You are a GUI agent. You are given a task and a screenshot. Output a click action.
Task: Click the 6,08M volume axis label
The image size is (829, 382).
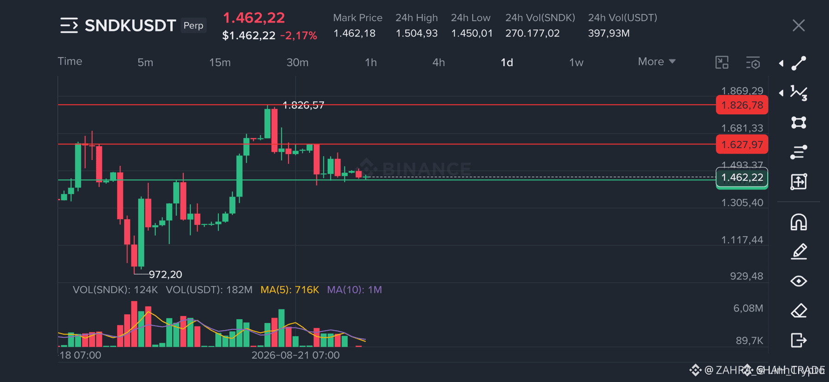pyautogui.click(x=748, y=308)
